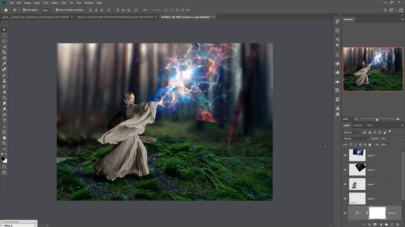Image resolution: width=405 pixels, height=227 pixels.
Task: Select the Clone Stamp tool
Action: pos(4,81)
